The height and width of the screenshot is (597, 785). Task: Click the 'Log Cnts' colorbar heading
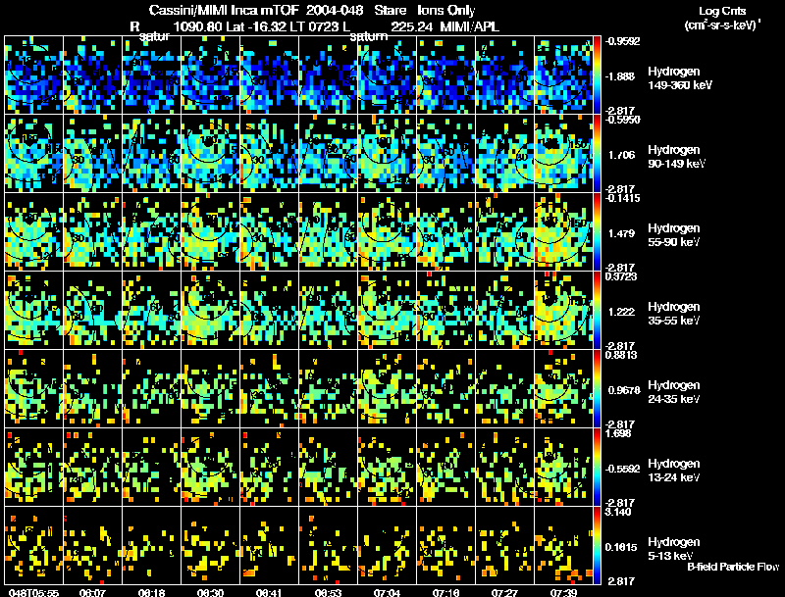pos(722,11)
